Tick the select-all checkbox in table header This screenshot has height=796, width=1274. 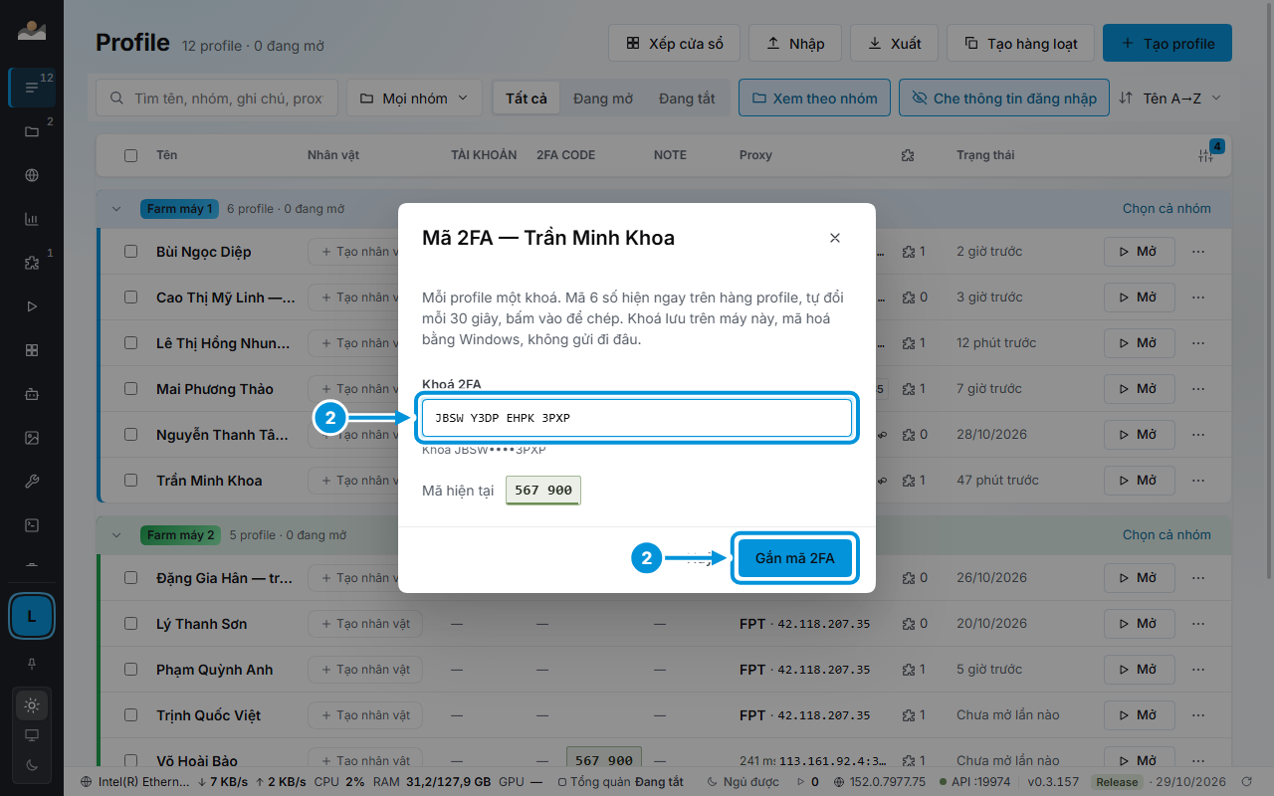tap(130, 155)
